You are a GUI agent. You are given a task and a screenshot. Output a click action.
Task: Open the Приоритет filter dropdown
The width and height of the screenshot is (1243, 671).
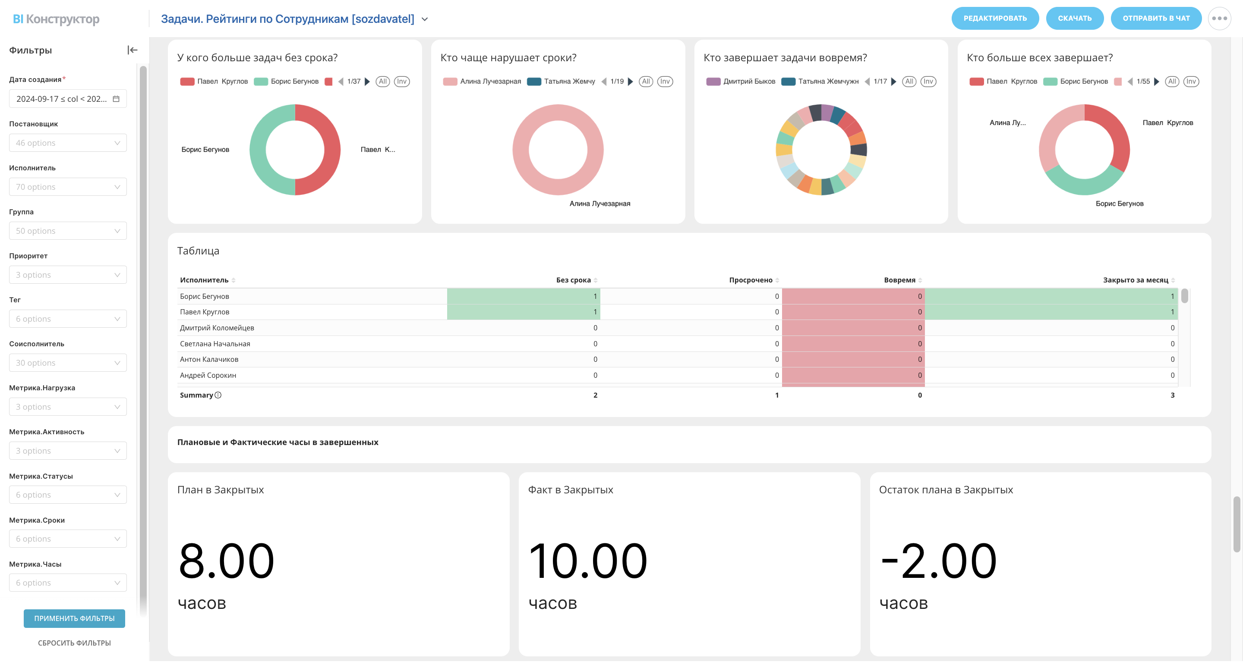point(68,275)
